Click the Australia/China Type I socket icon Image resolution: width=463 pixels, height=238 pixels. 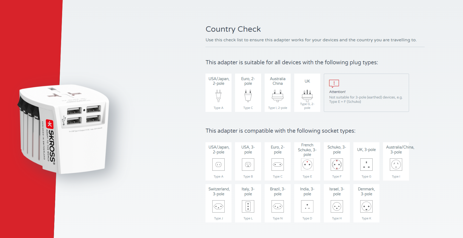(x=396, y=164)
